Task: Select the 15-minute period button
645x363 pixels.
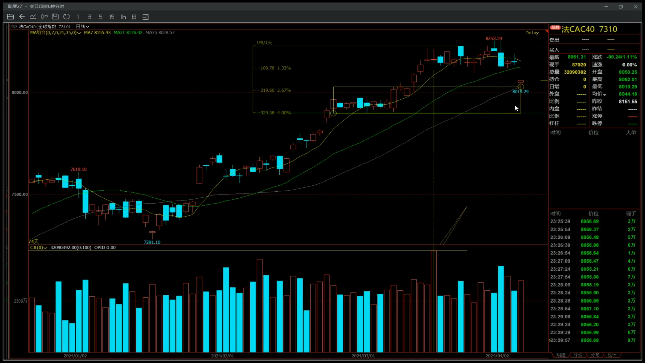Action: (x=112, y=17)
